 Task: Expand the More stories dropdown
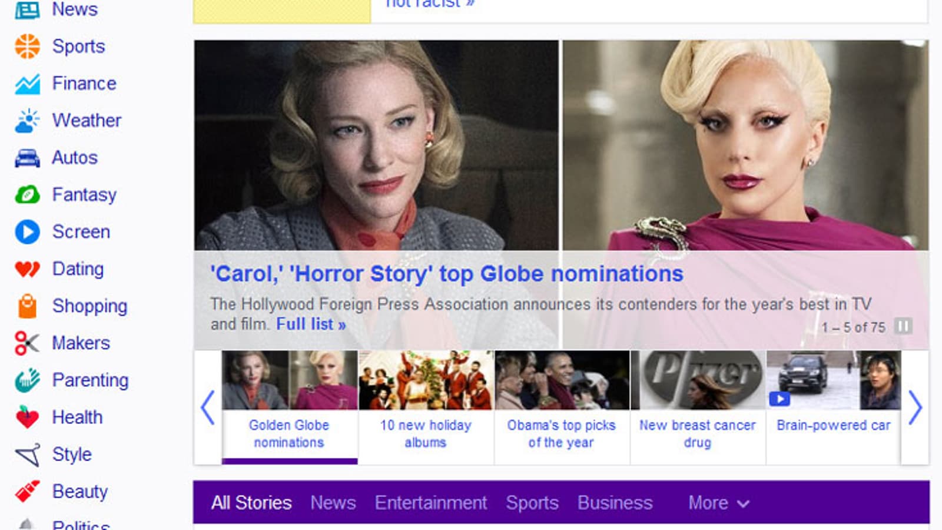[719, 503]
